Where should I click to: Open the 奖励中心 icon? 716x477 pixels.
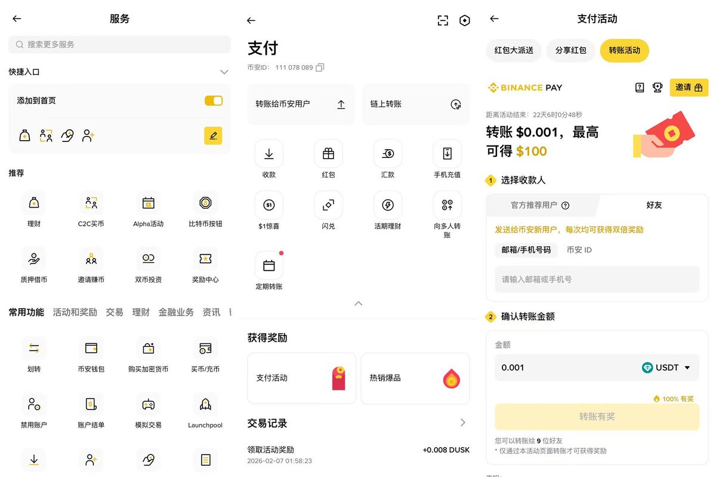click(x=205, y=259)
